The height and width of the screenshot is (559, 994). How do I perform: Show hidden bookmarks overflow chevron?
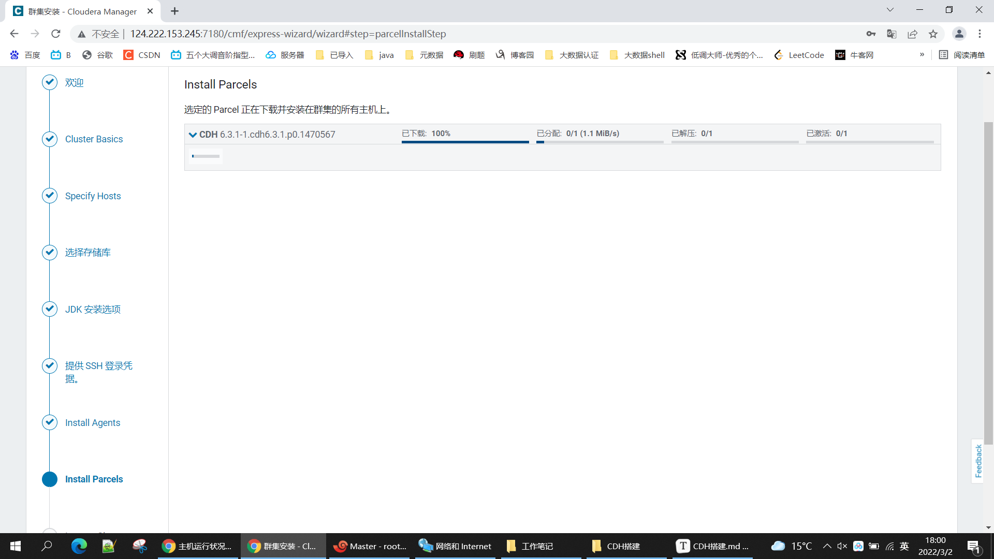922,55
